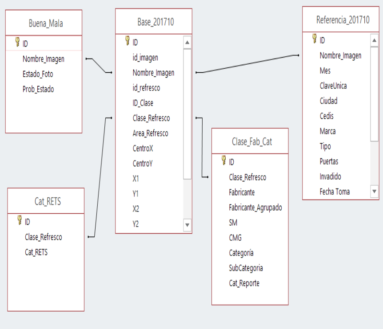Select Estado_Foto field in Buena_Mala
Image resolution: width=383 pixels, height=329 pixels.
tap(38, 74)
